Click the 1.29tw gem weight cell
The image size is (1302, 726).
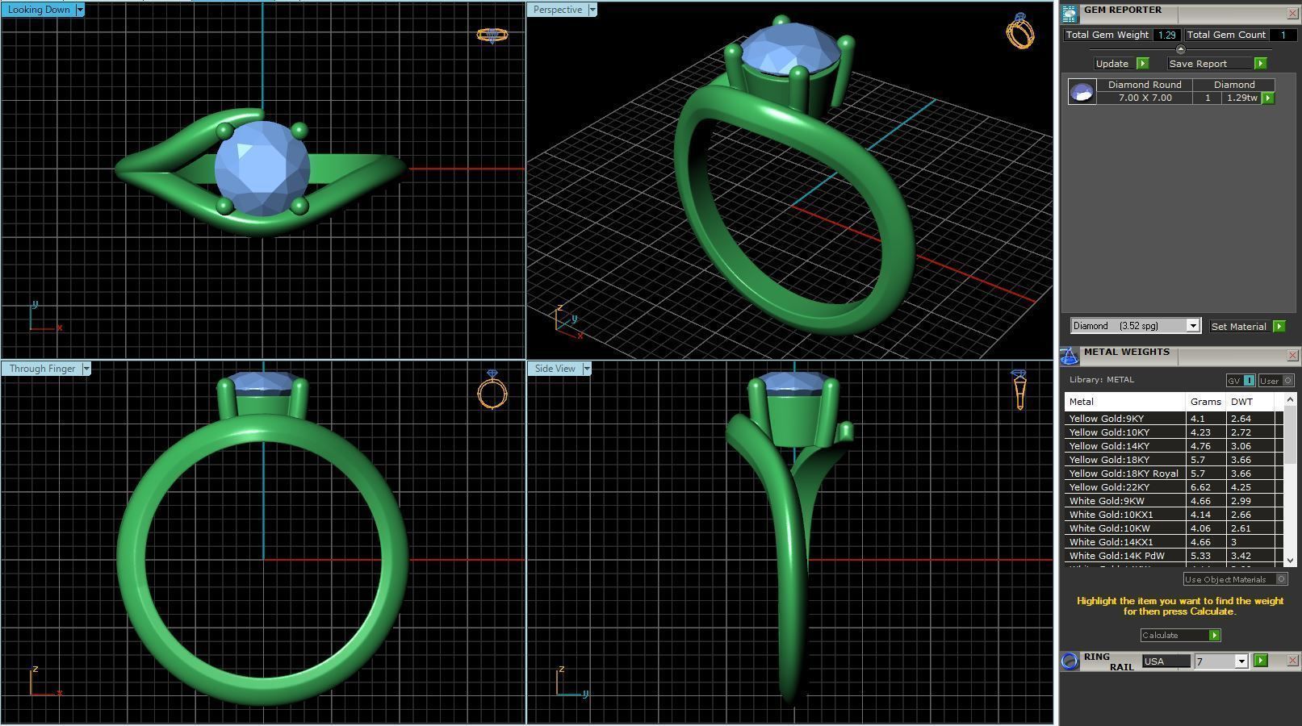tap(1241, 98)
